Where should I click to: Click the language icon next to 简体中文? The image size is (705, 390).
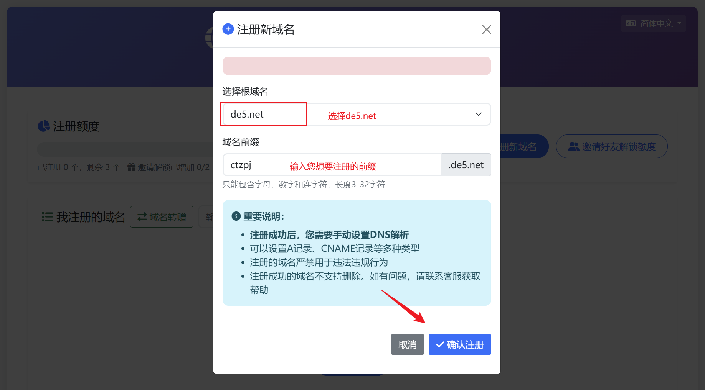point(631,23)
